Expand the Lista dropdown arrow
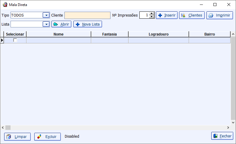The width and height of the screenshot is (236, 144). [46, 24]
